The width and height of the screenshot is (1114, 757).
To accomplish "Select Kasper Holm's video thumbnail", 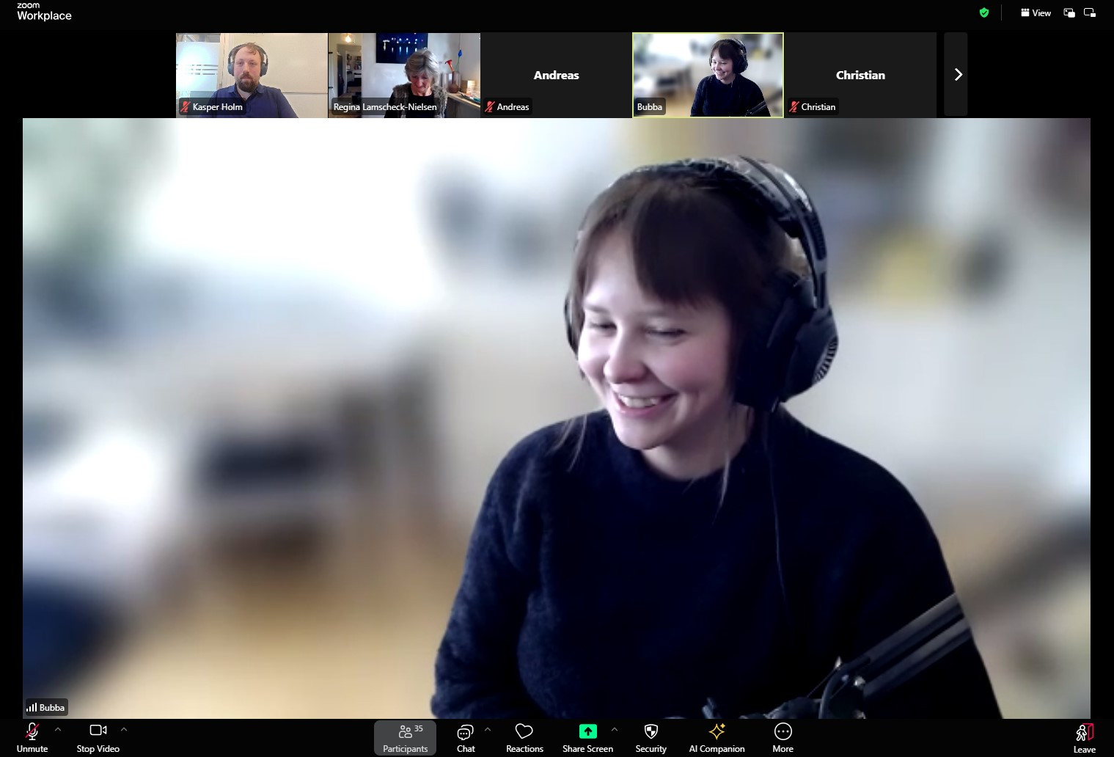I will tap(252, 75).
